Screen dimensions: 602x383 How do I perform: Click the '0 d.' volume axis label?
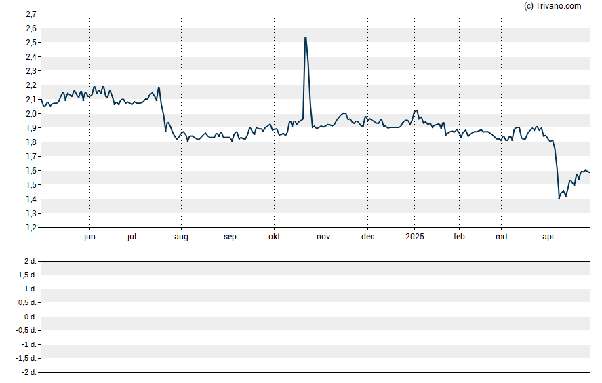[31, 317]
